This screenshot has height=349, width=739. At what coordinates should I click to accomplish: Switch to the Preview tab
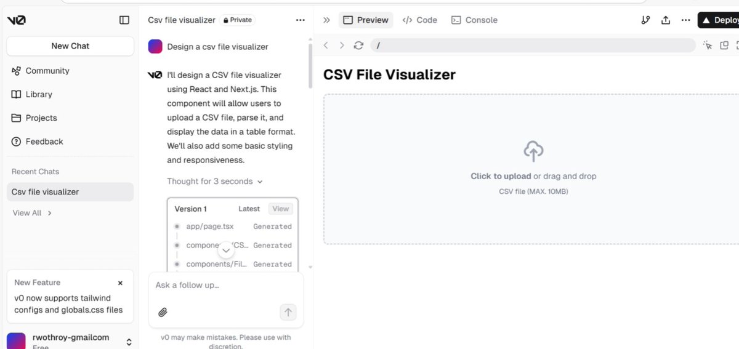tap(366, 20)
